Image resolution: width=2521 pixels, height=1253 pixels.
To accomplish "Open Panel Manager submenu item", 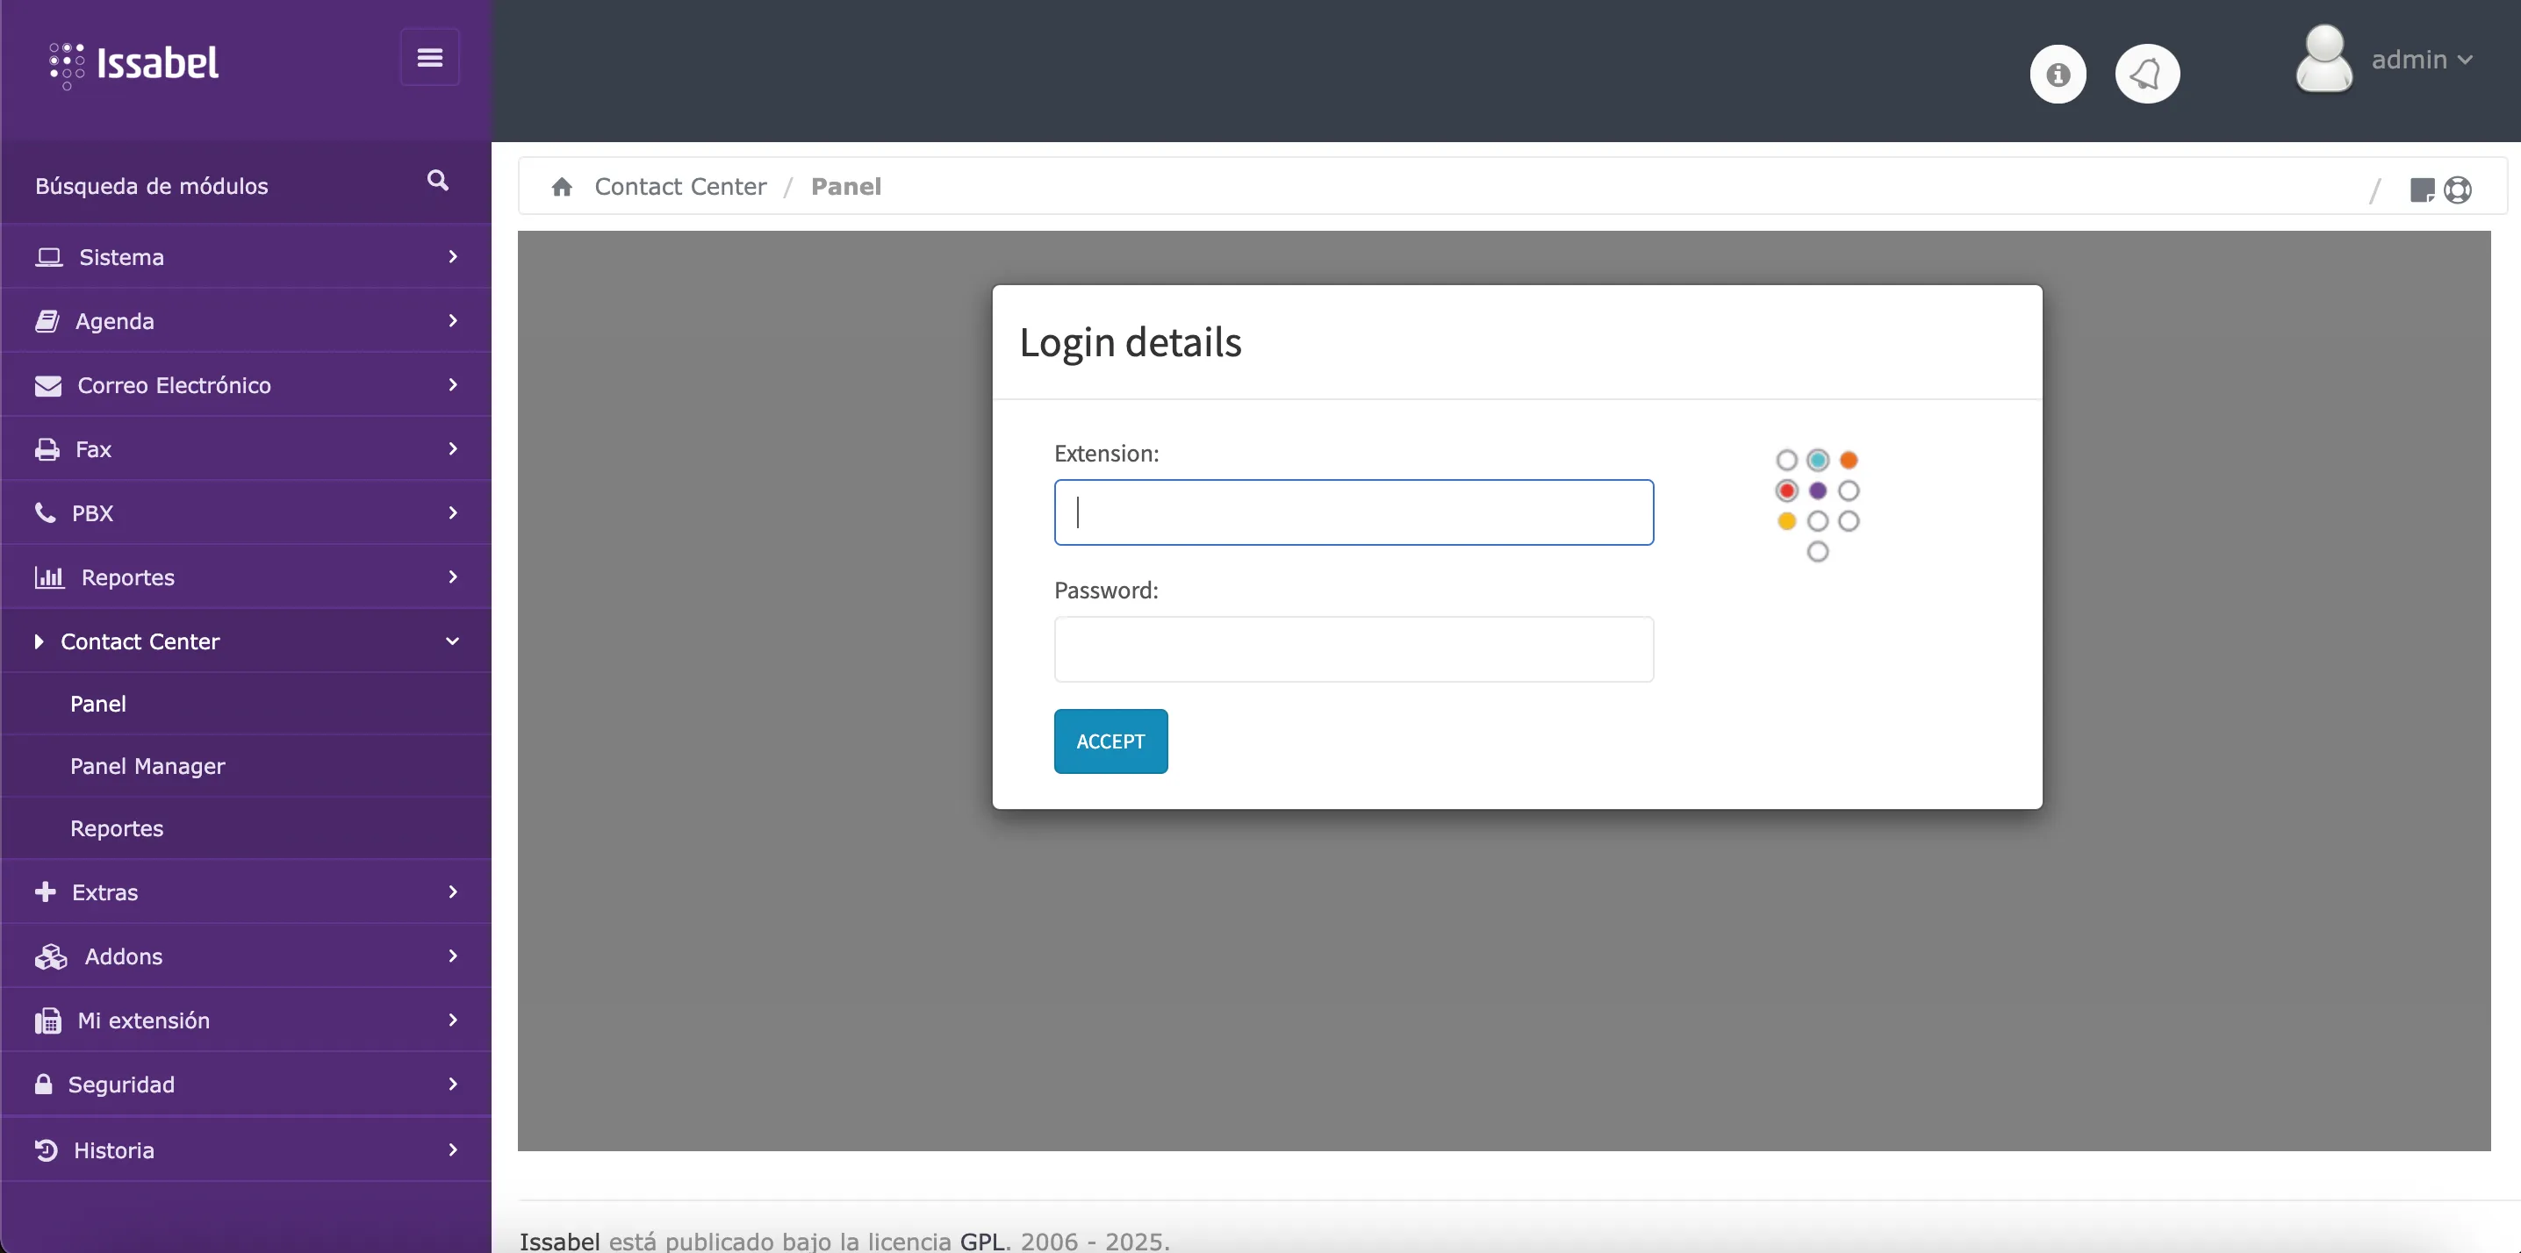I will click(147, 767).
